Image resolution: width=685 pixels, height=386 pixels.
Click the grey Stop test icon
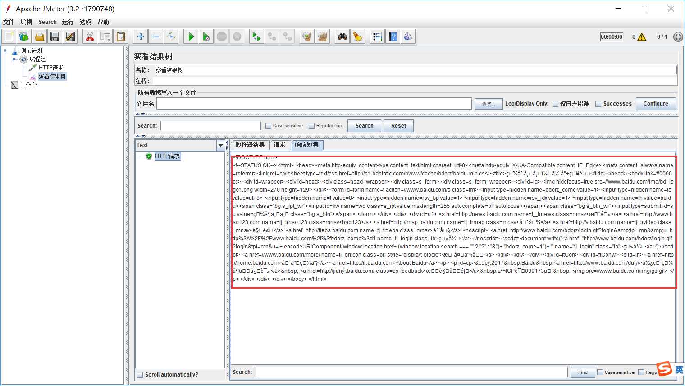tap(222, 37)
